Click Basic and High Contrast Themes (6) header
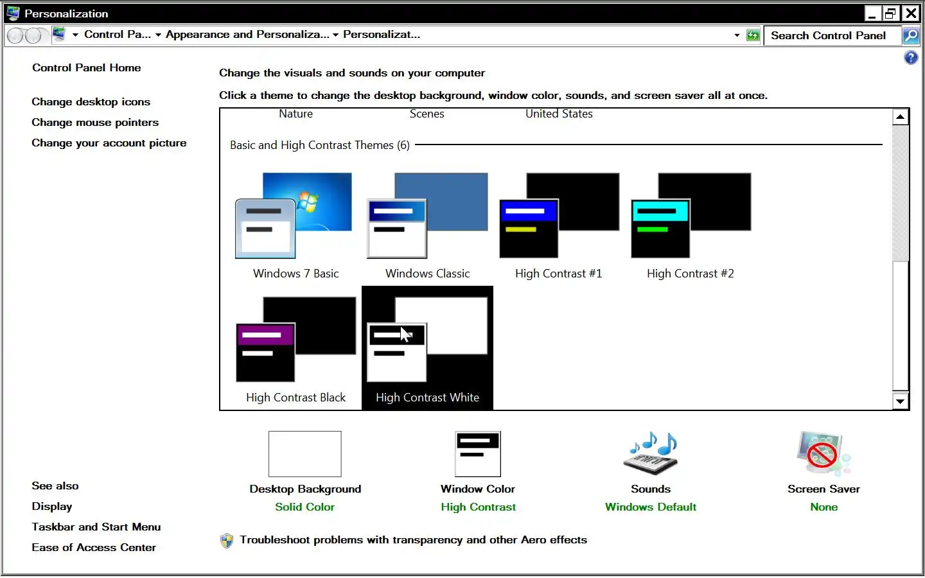This screenshot has height=578, width=925. pos(320,145)
